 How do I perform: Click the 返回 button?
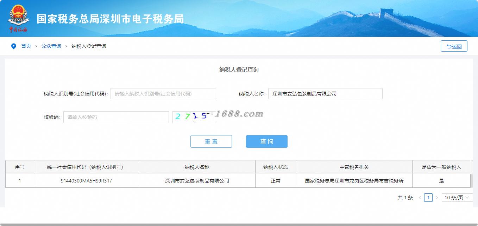[454, 46]
